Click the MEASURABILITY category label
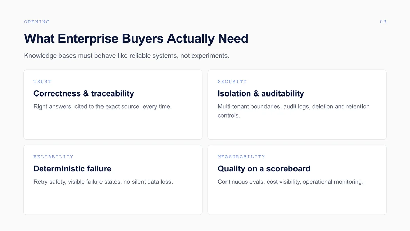The width and height of the screenshot is (410, 231). 241,157
